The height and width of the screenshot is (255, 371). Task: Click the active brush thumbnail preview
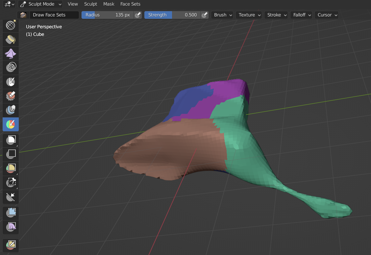(x=23, y=15)
